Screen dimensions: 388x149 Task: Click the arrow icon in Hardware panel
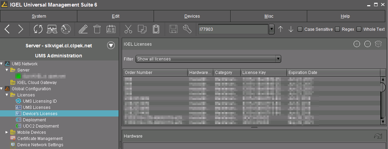(378, 136)
